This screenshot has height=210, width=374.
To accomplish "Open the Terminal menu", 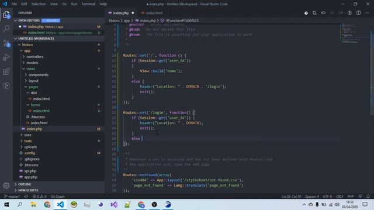I will pos(88,4).
